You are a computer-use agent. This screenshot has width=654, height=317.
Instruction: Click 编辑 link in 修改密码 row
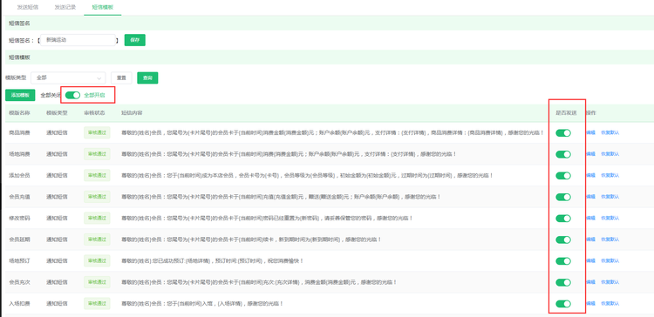590,218
